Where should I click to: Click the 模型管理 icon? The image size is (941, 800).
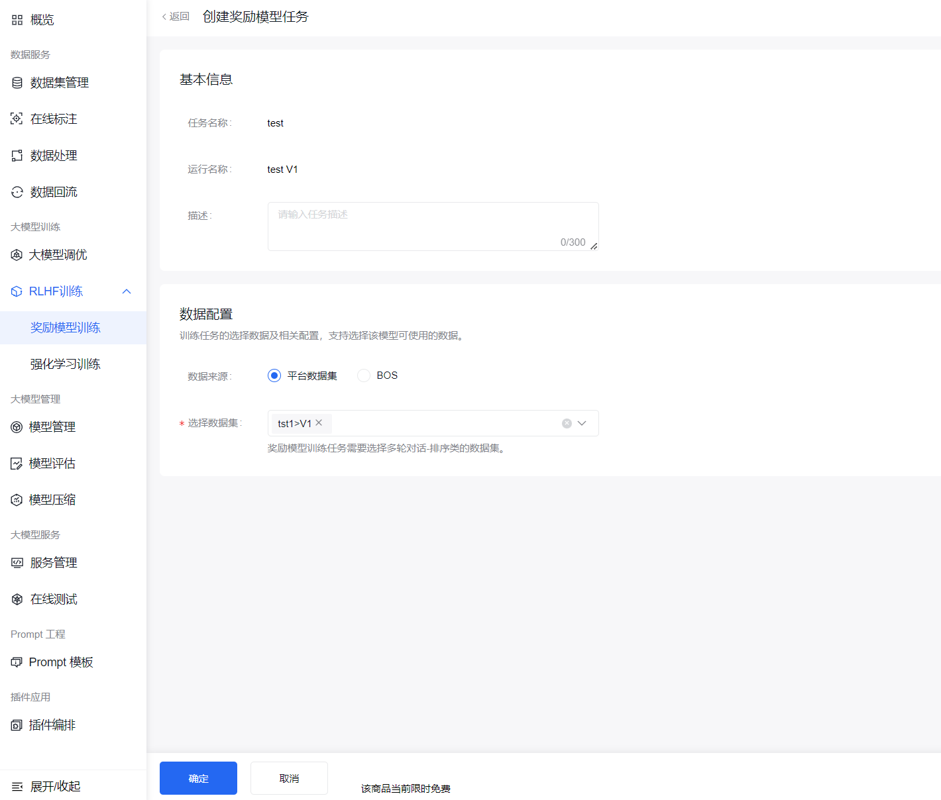[17, 427]
